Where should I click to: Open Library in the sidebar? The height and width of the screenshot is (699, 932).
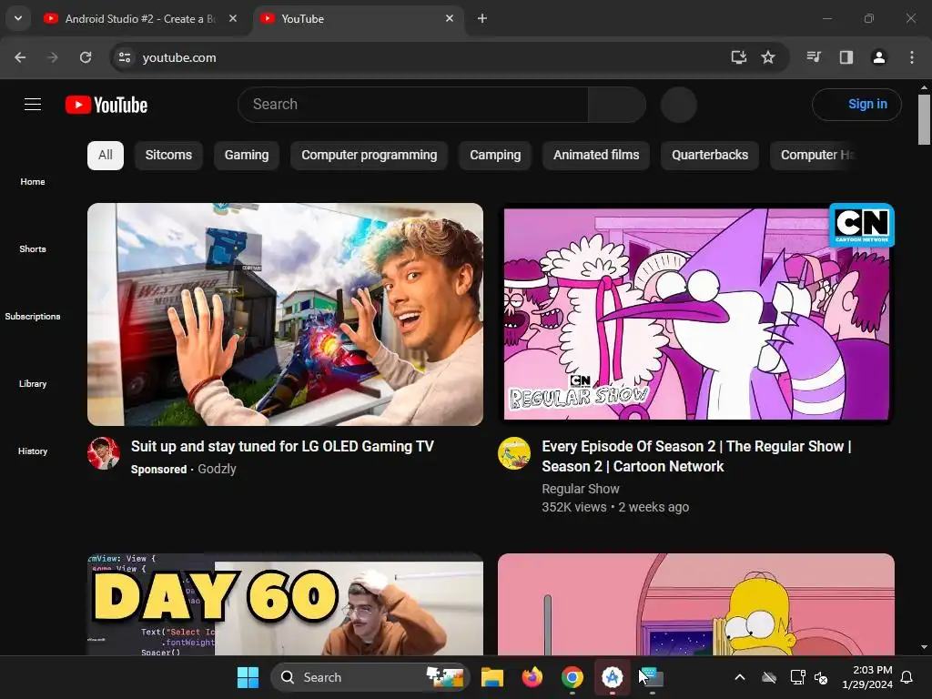[x=33, y=383]
